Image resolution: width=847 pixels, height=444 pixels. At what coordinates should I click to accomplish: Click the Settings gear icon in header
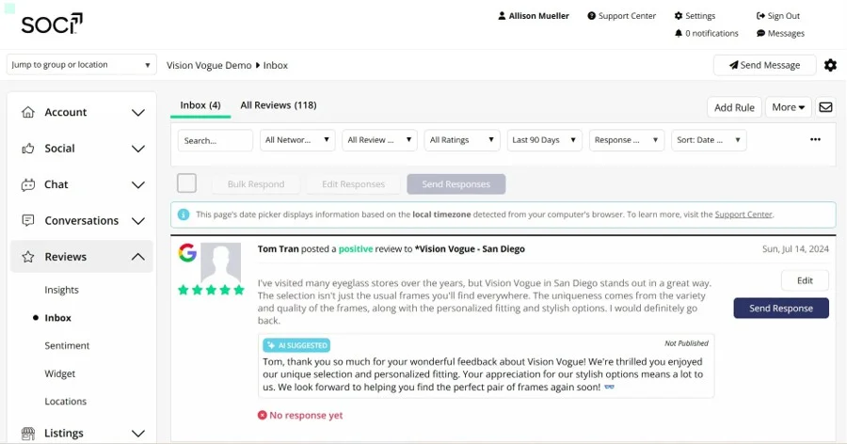coord(679,16)
